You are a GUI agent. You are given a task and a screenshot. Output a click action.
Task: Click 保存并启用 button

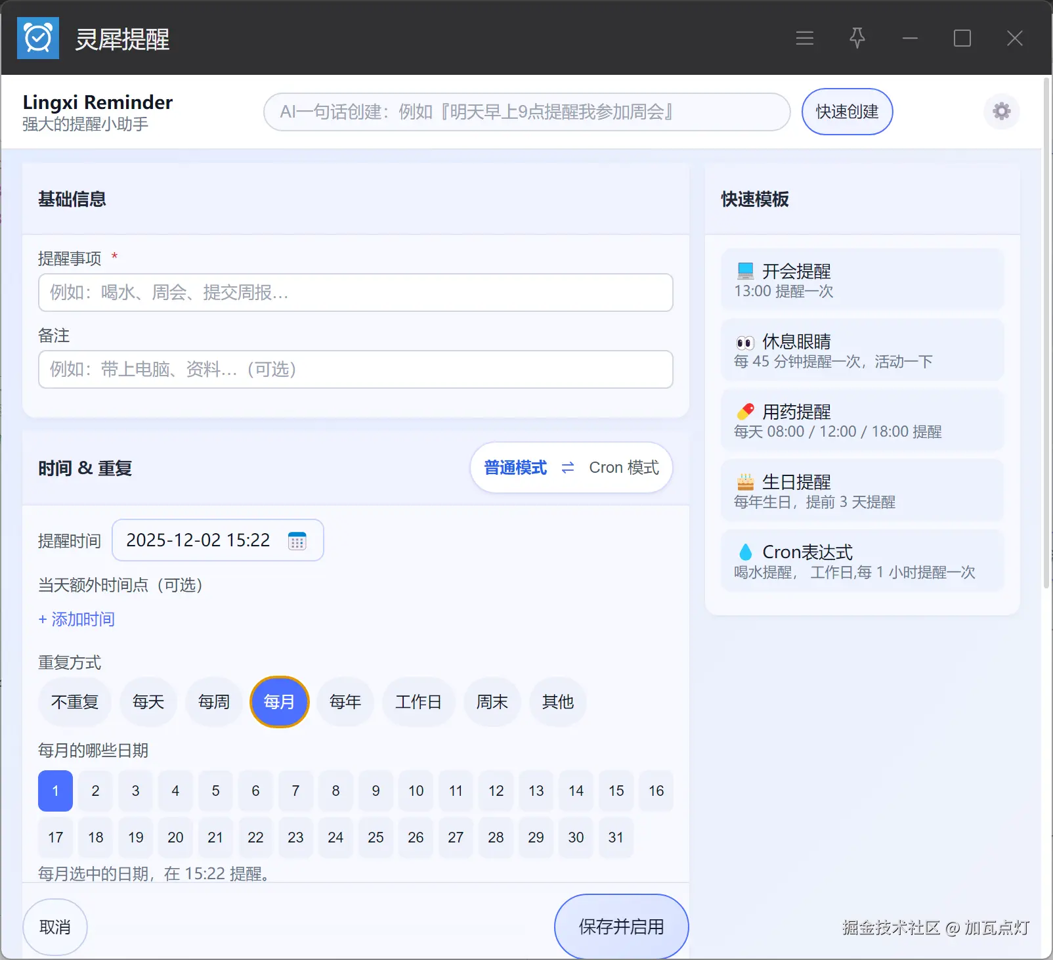621,927
